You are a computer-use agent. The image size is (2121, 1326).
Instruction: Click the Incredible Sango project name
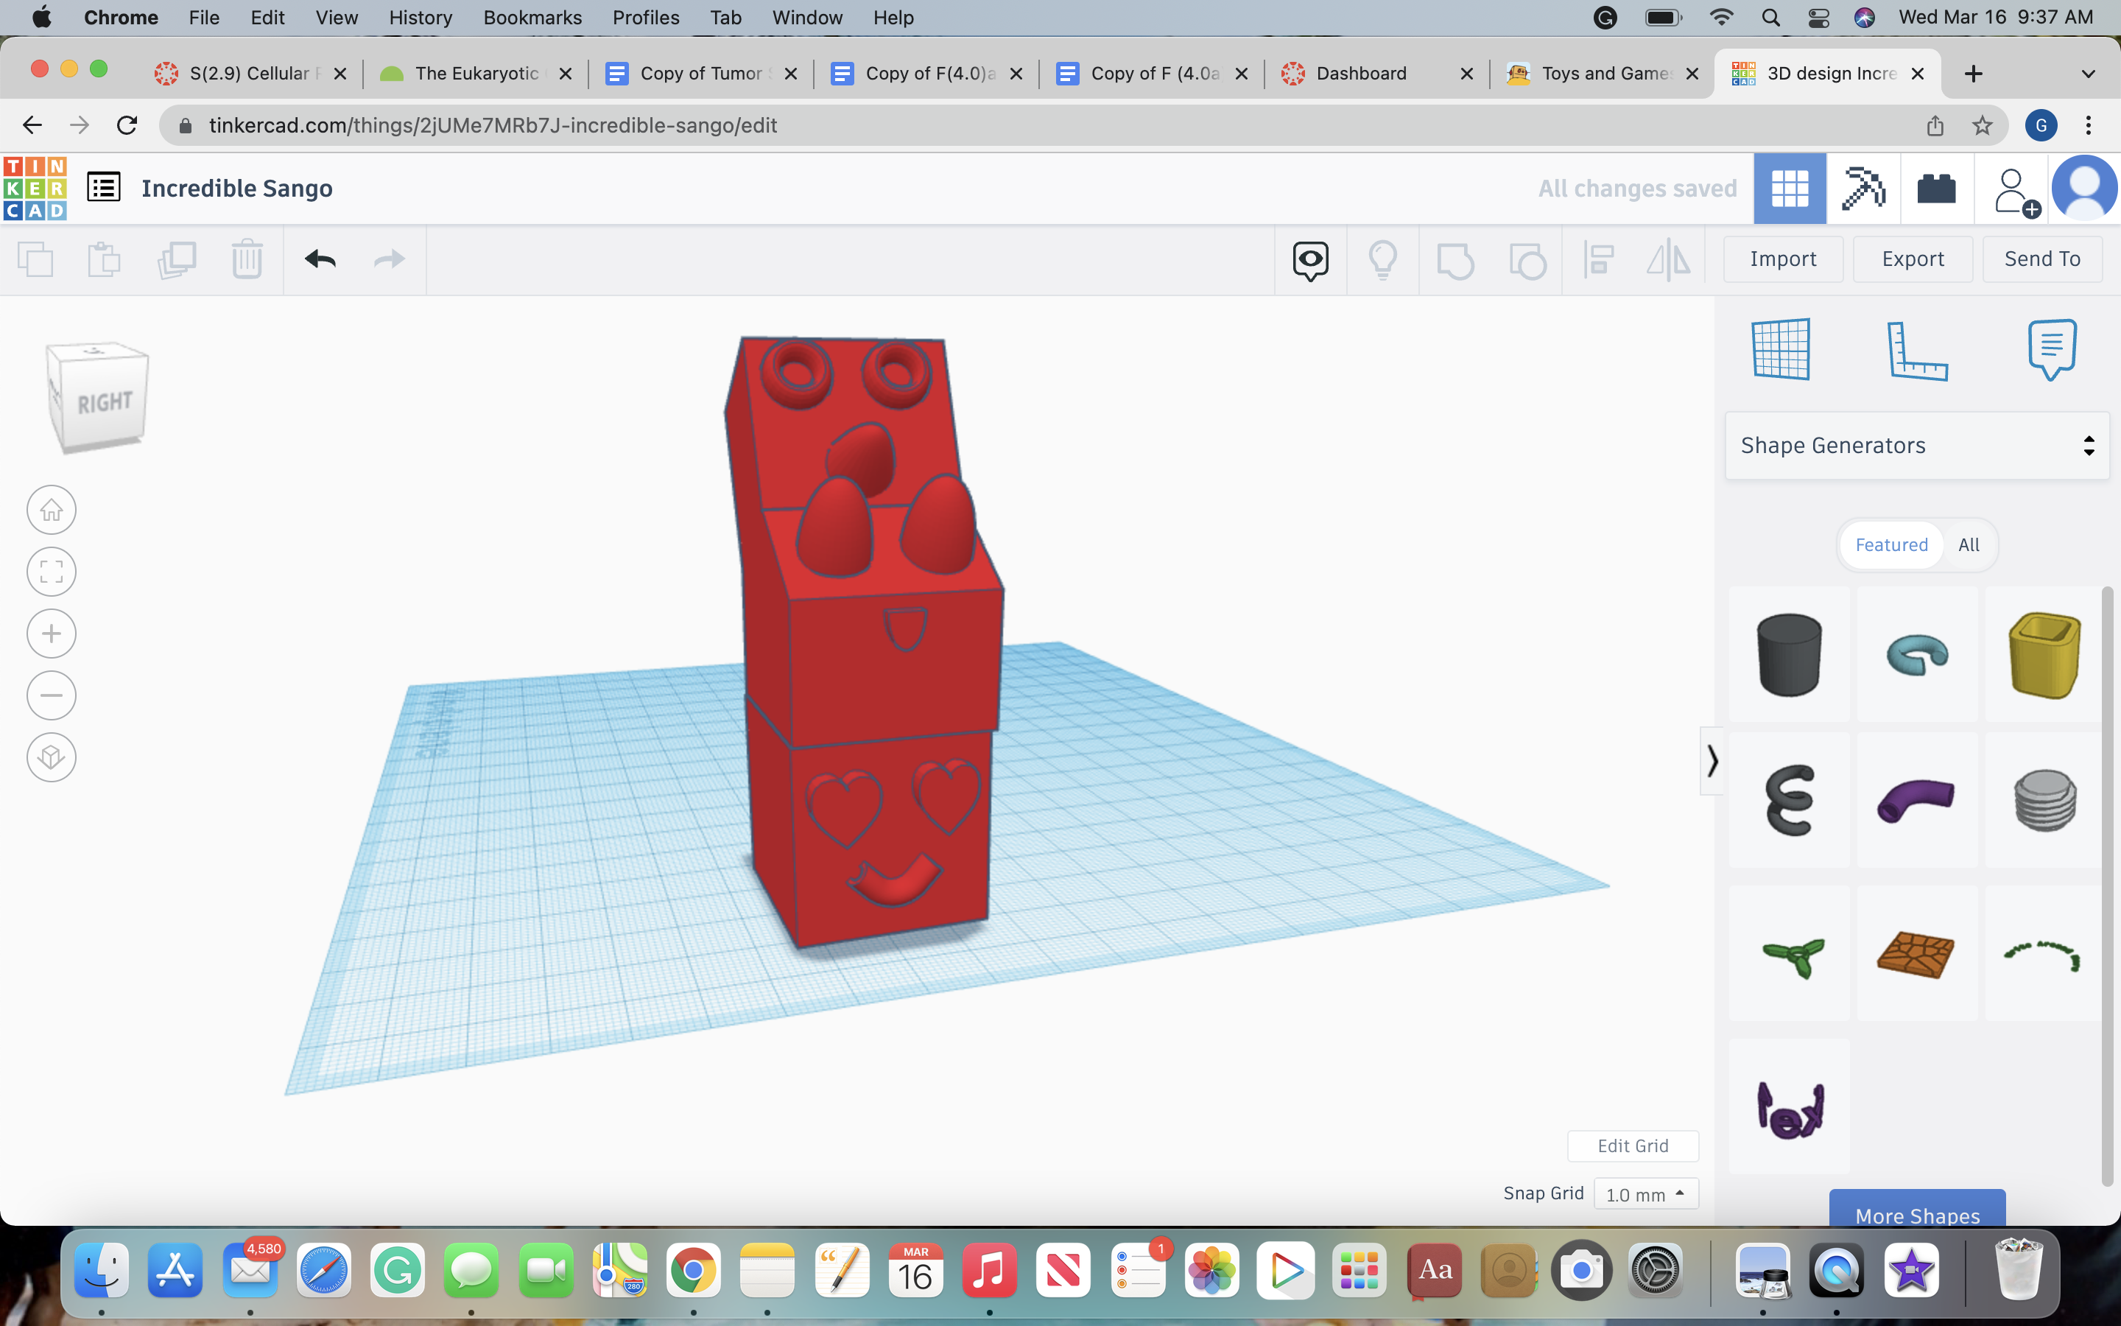click(x=236, y=186)
